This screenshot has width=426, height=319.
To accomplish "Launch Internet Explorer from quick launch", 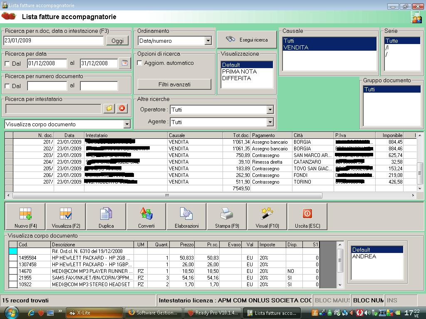I will (x=31, y=313).
